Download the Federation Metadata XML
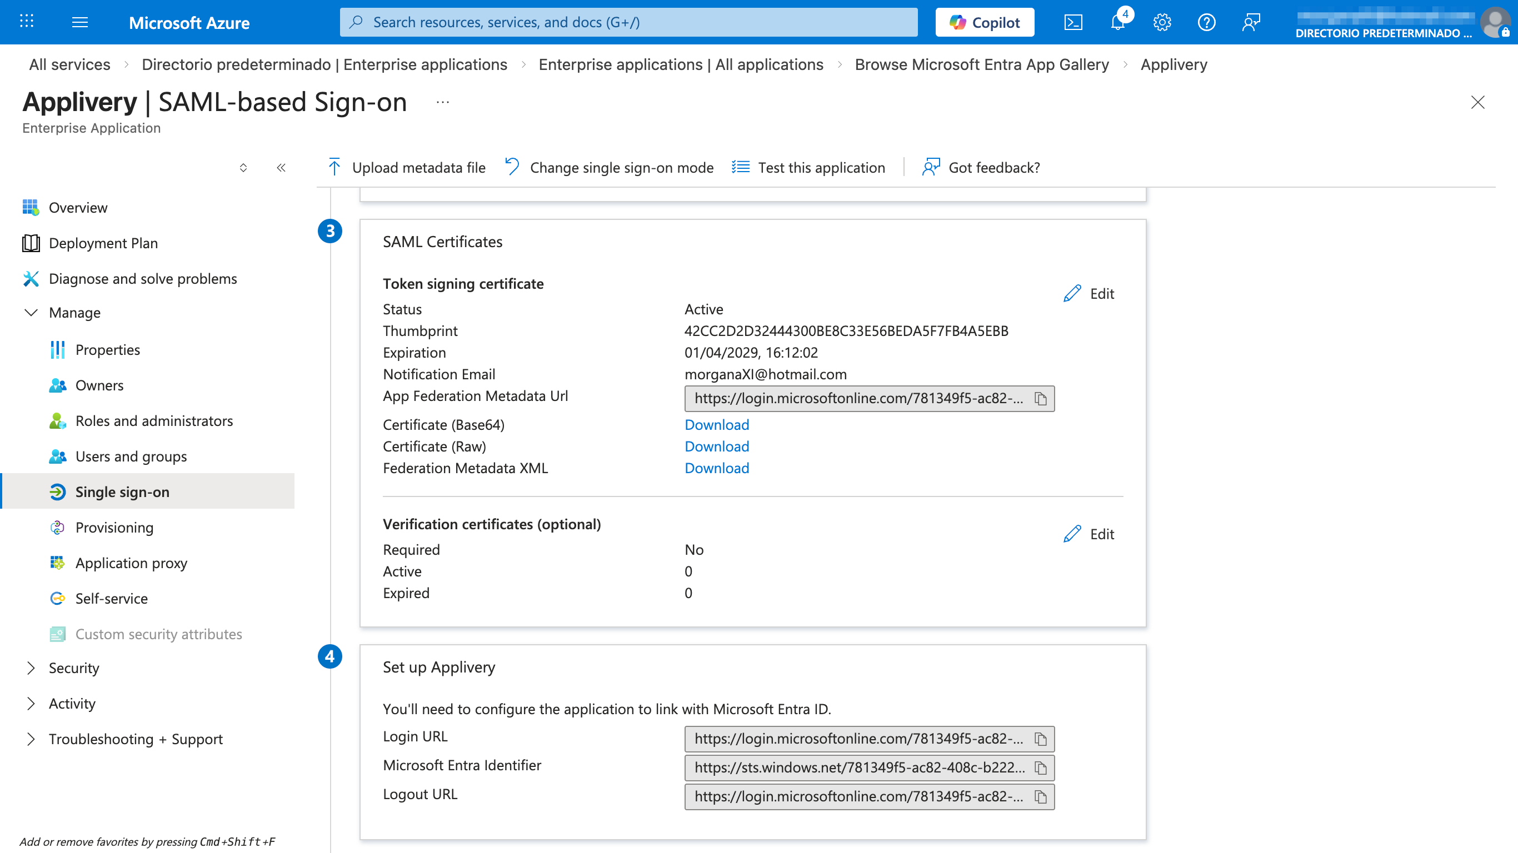This screenshot has height=853, width=1518. [x=717, y=468]
